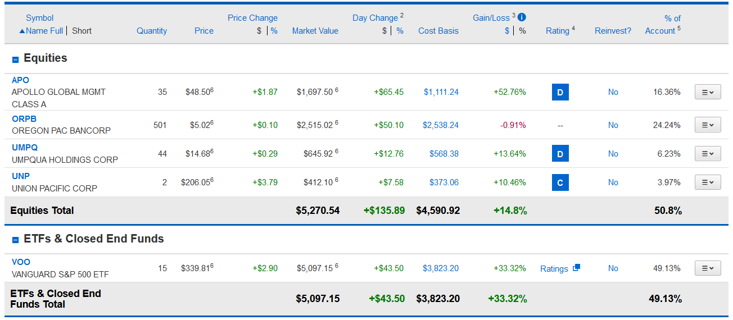Open the APO row actions menu
Screen dimensions: 733x320
[708, 92]
